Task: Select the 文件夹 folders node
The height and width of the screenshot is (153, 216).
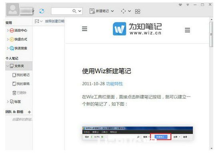Action: [x=19, y=66]
